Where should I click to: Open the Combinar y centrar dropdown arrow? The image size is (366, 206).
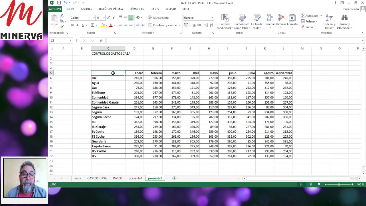click(180, 25)
